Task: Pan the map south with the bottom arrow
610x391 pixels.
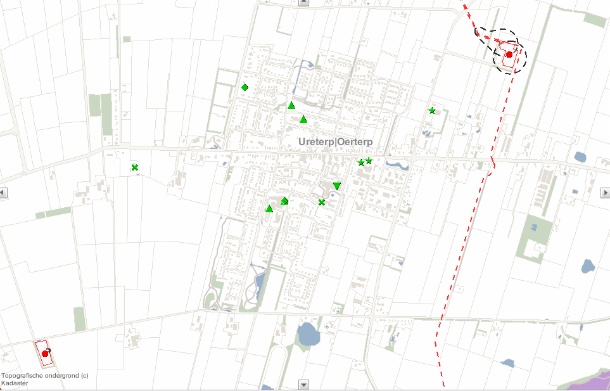Action: point(304,385)
